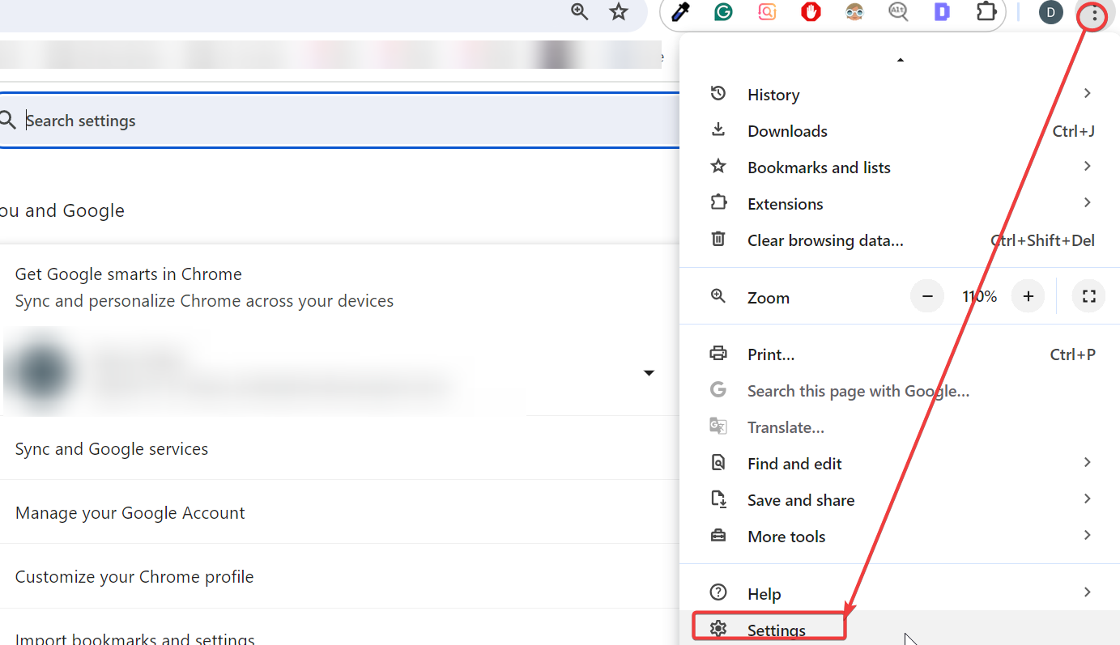Image resolution: width=1120 pixels, height=645 pixels.
Task: Open Sync and Google services
Action: coord(339,448)
